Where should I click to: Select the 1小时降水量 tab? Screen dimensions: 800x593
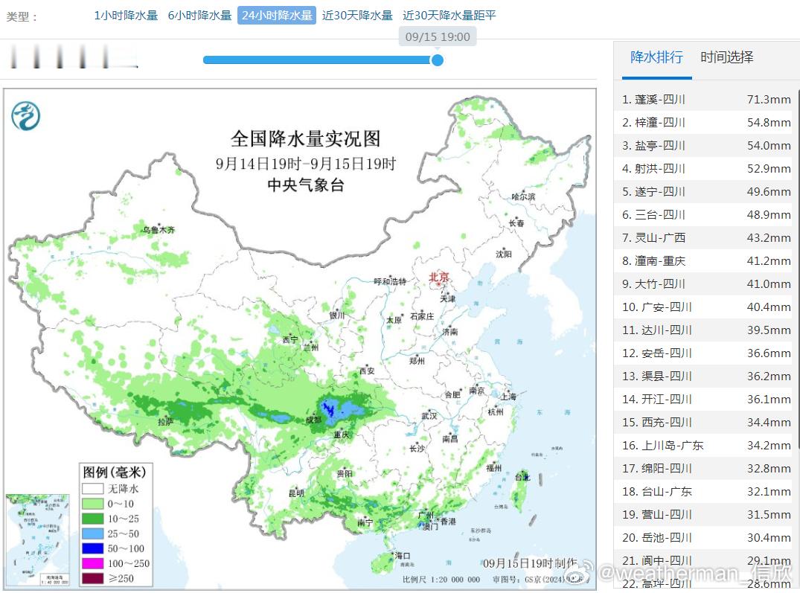(x=126, y=16)
